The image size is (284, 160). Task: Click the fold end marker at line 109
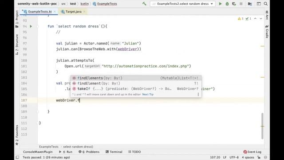pyautogui.click(x=38, y=112)
